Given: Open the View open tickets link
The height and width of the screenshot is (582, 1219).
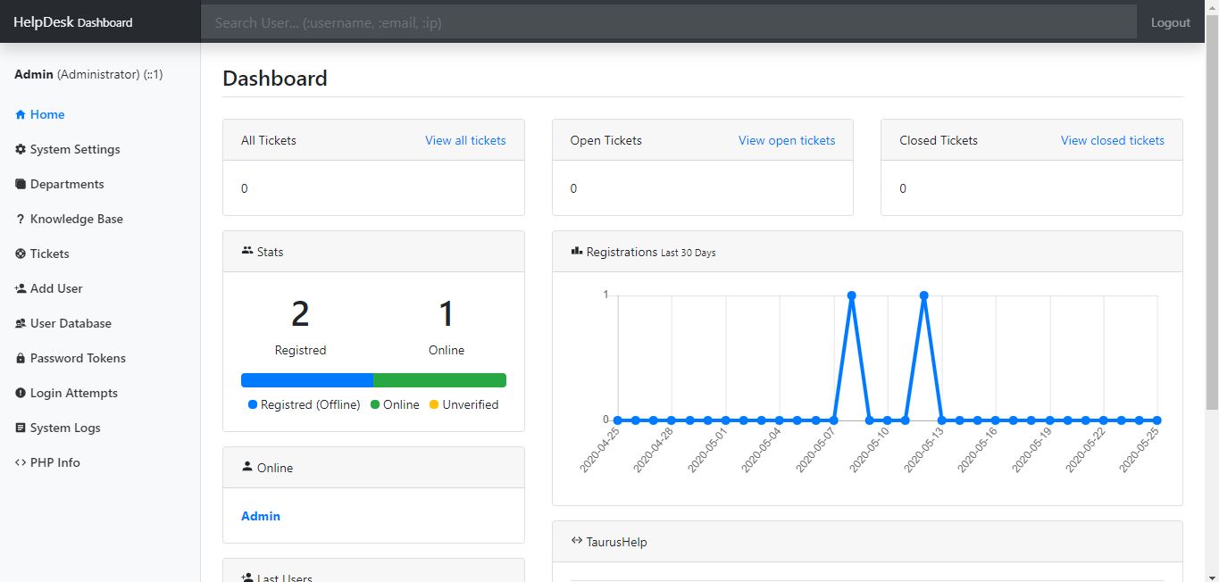Looking at the screenshot, I should 787,140.
